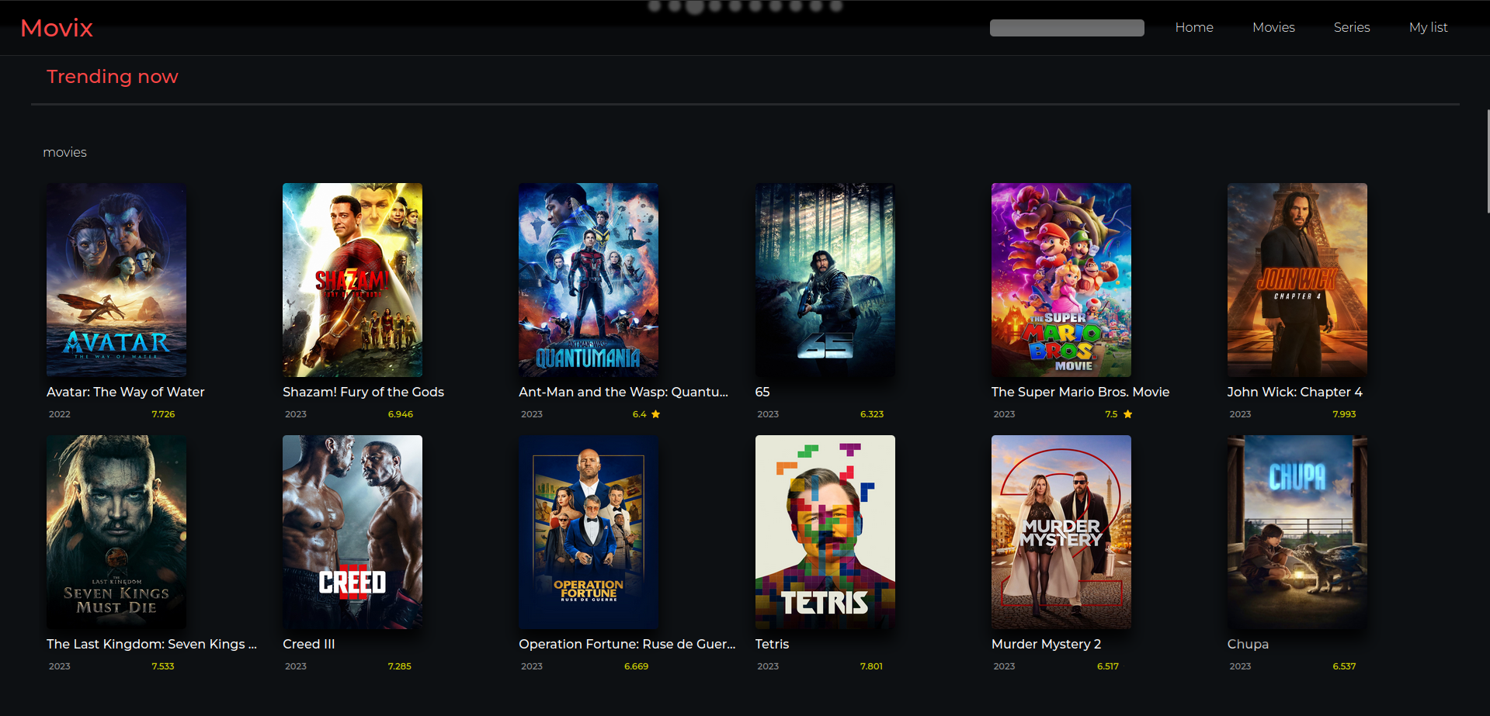
Task: Click the title text '65'
Action: coord(762,393)
